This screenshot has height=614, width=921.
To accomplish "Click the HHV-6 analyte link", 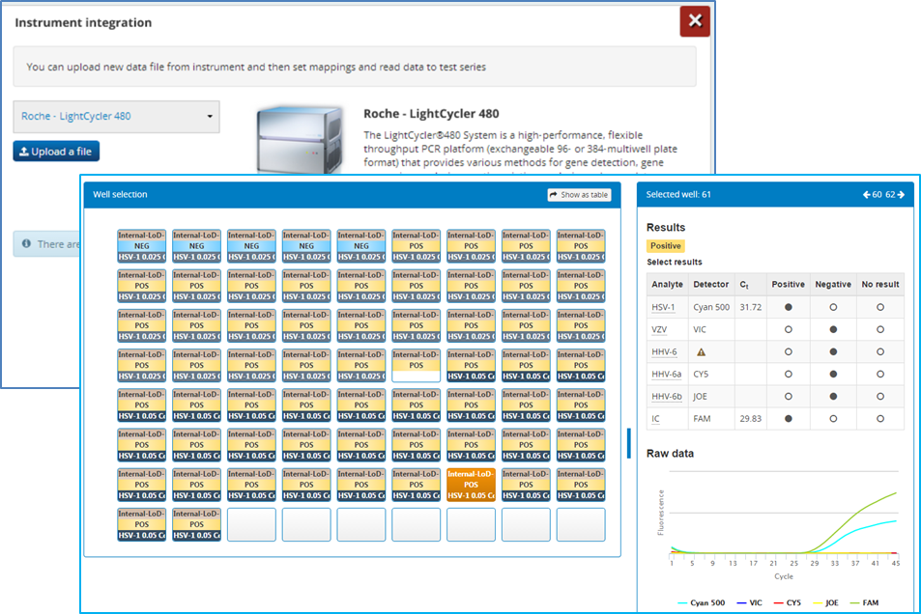I will tap(664, 351).
